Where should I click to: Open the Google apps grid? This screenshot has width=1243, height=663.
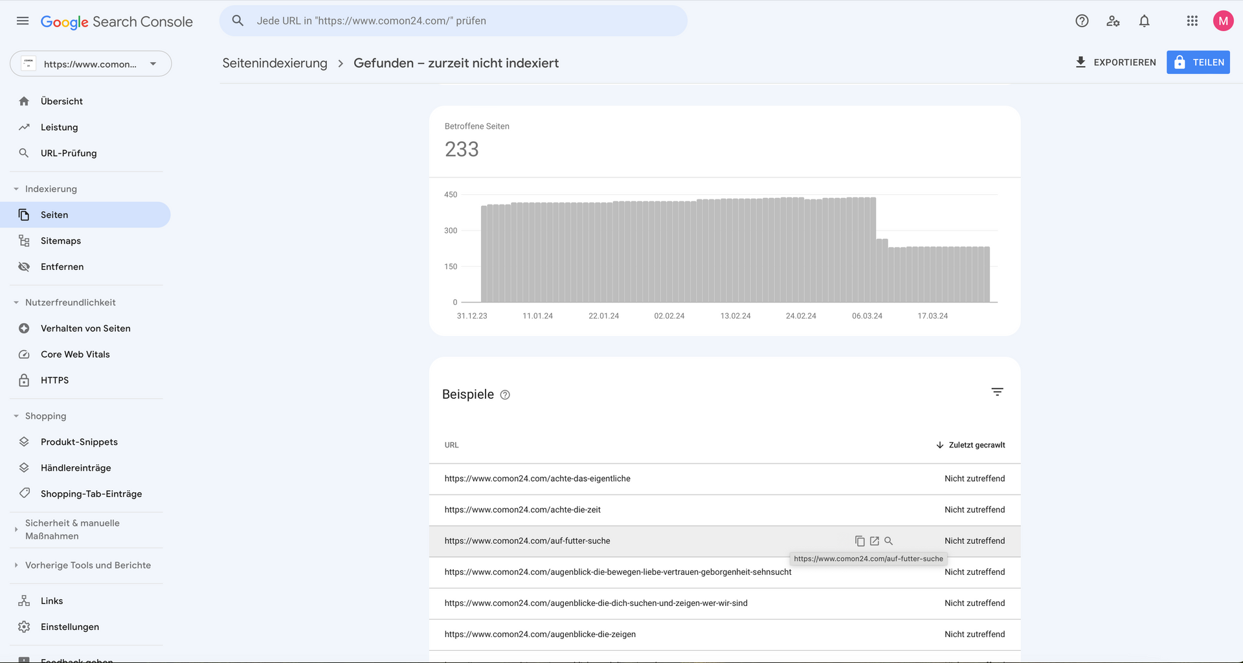pos(1192,21)
